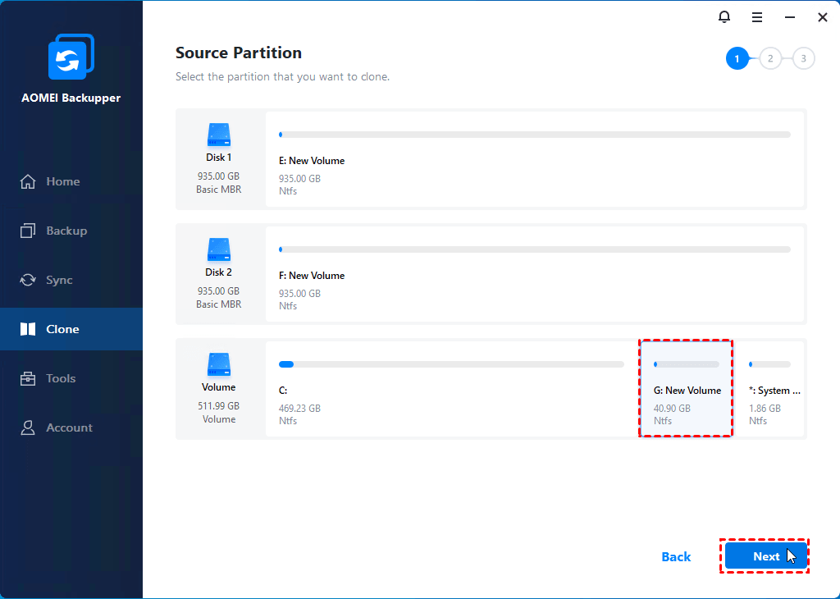Screen dimensions: 840x599
Task: Select the E: New Volume partition
Action: tap(534, 159)
